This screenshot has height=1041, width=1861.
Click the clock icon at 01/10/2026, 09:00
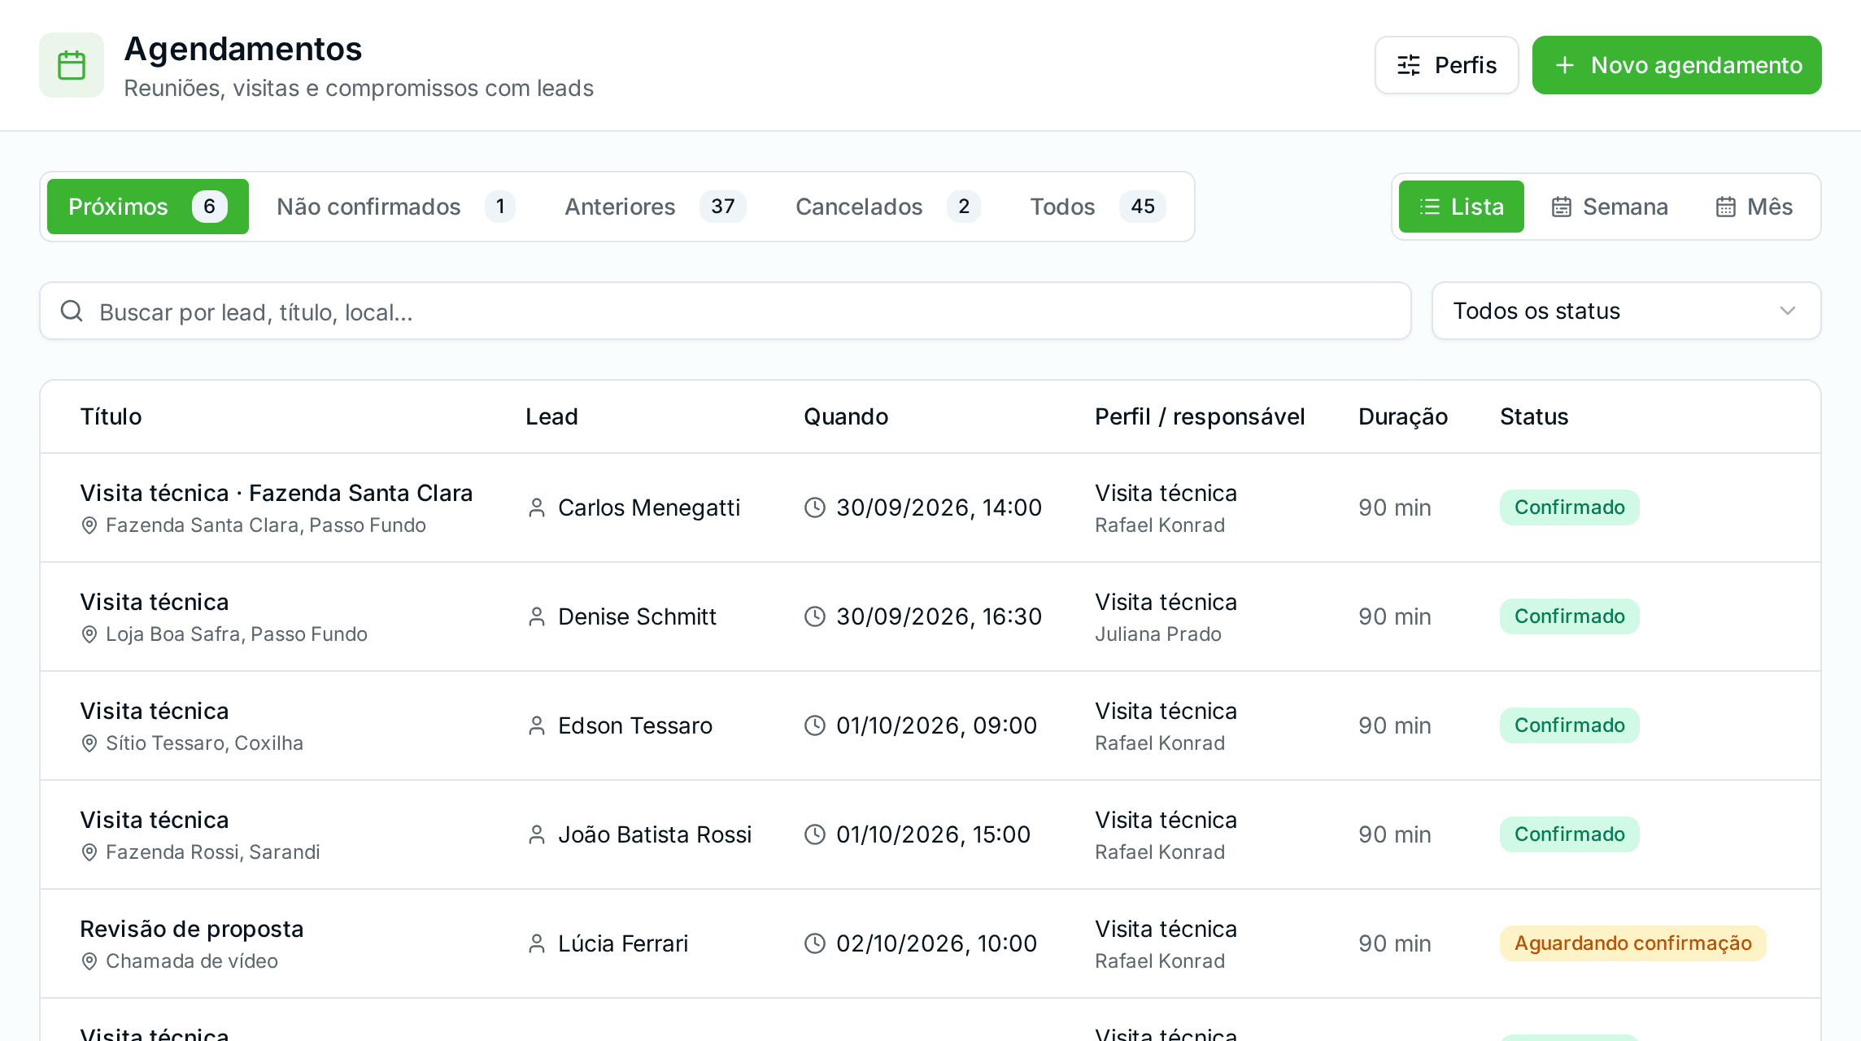pos(815,725)
